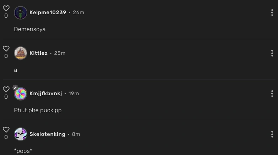Click Kittiez's avatar picture
The image size is (278, 155).
tap(21, 53)
